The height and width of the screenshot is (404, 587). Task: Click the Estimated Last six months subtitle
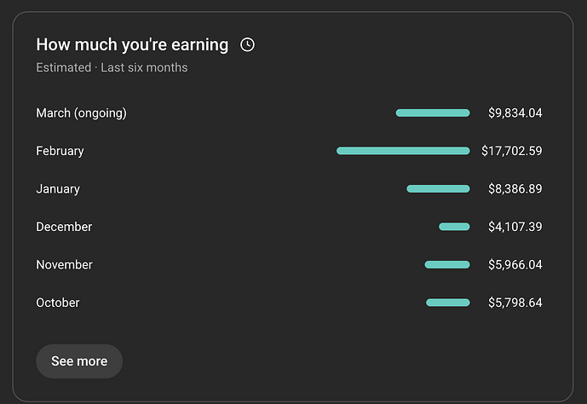112,67
